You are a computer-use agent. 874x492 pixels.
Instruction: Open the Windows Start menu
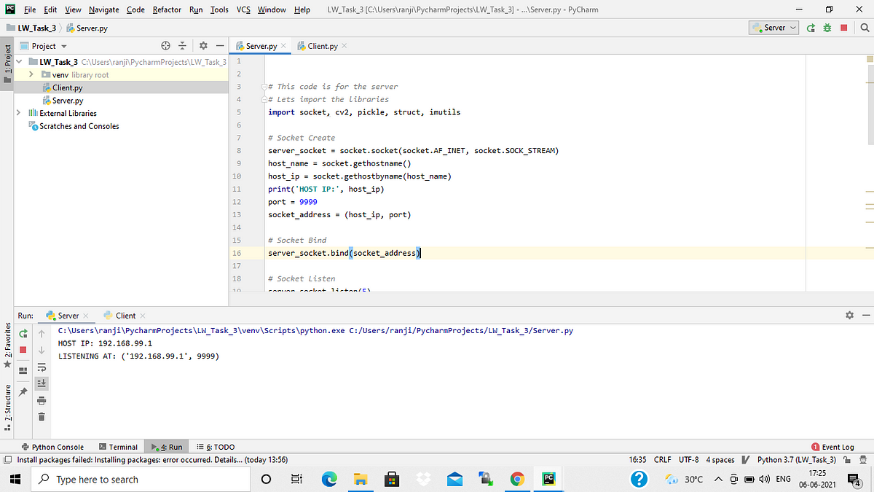[x=16, y=479]
